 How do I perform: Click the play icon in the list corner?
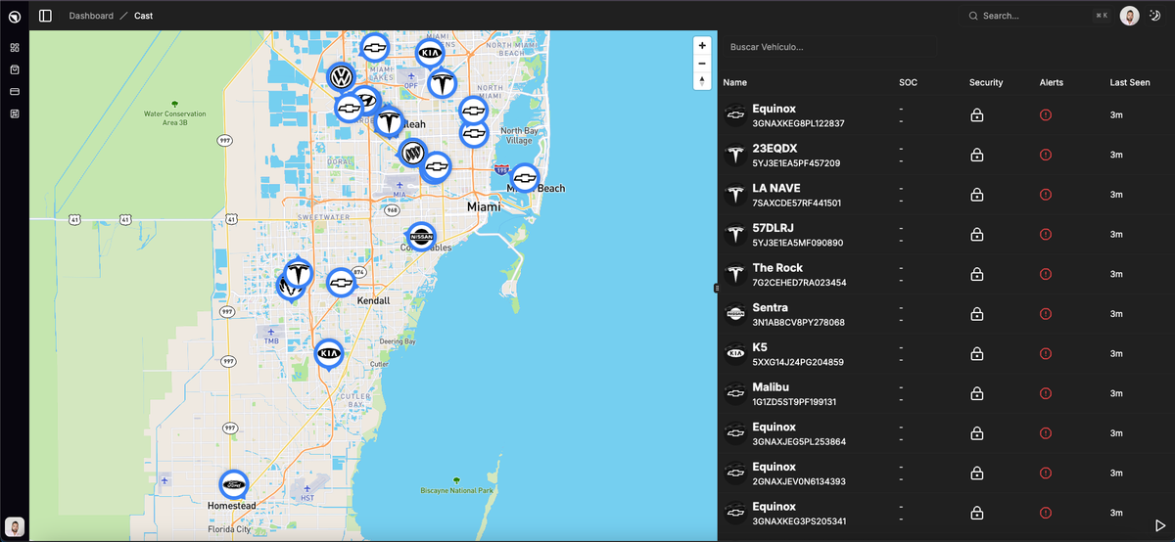[x=1160, y=526]
